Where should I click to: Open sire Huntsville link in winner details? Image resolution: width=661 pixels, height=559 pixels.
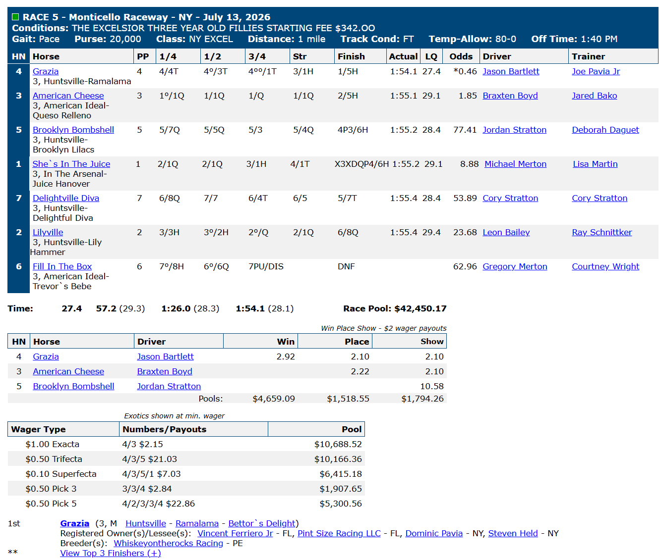(x=146, y=523)
